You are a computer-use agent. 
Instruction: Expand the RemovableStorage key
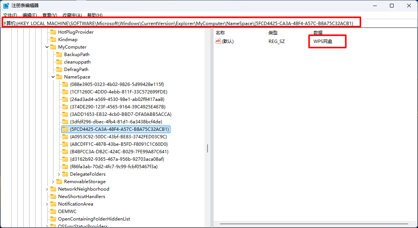pyautogui.click(x=53, y=182)
